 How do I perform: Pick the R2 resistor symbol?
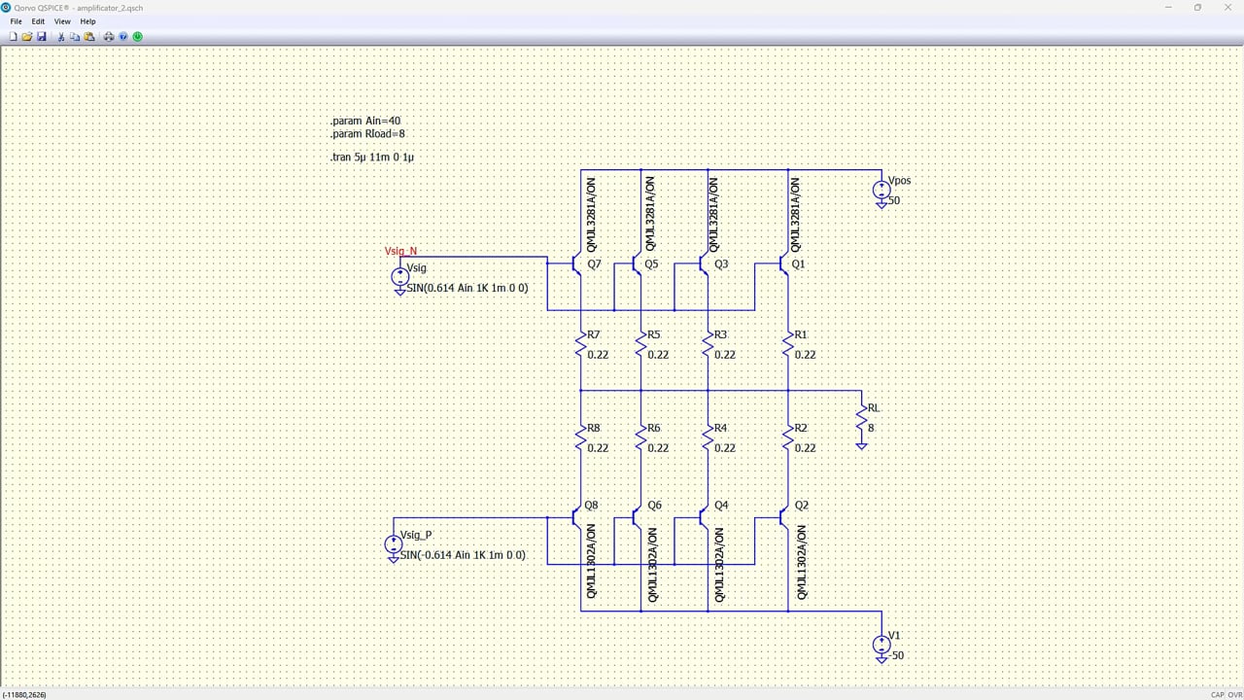(789, 437)
